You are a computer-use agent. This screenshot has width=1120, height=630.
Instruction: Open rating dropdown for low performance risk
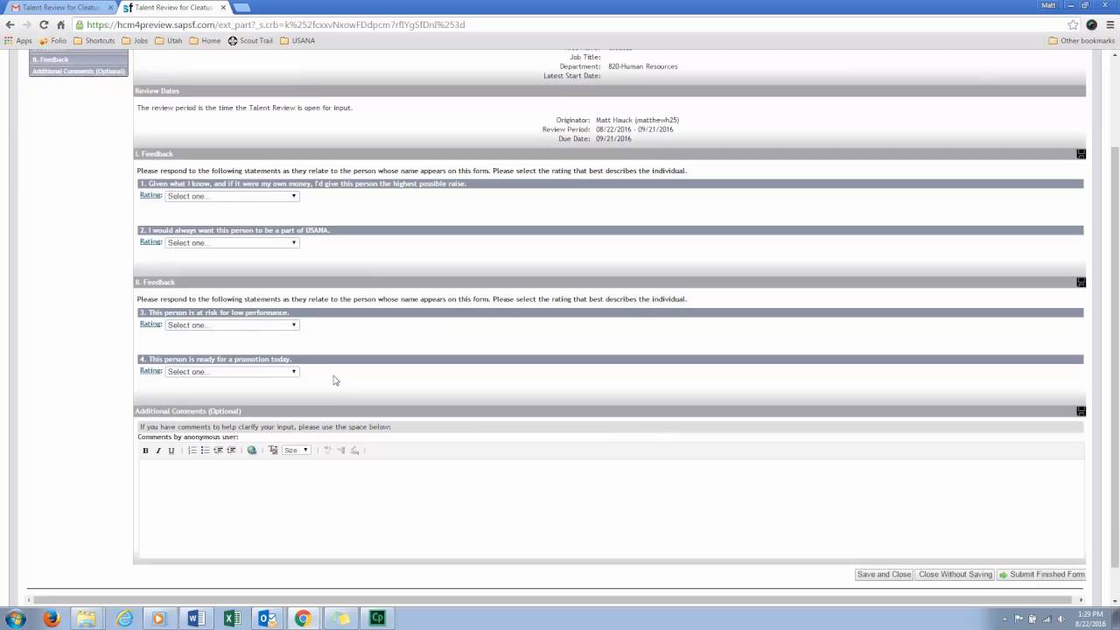pyautogui.click(x=232, y=325)
